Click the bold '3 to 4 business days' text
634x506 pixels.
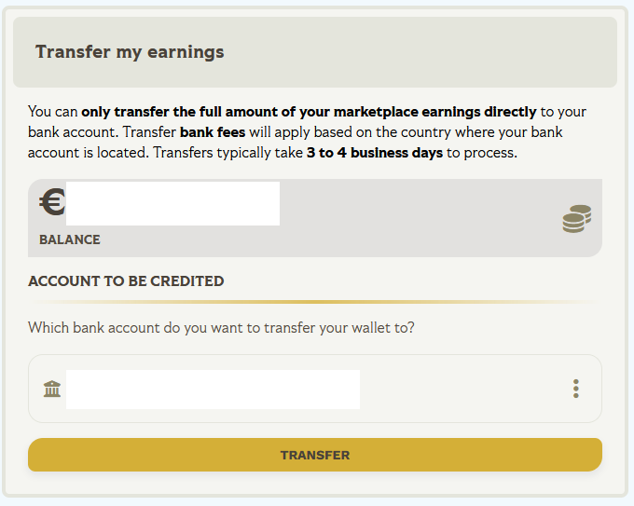(375, 152)
